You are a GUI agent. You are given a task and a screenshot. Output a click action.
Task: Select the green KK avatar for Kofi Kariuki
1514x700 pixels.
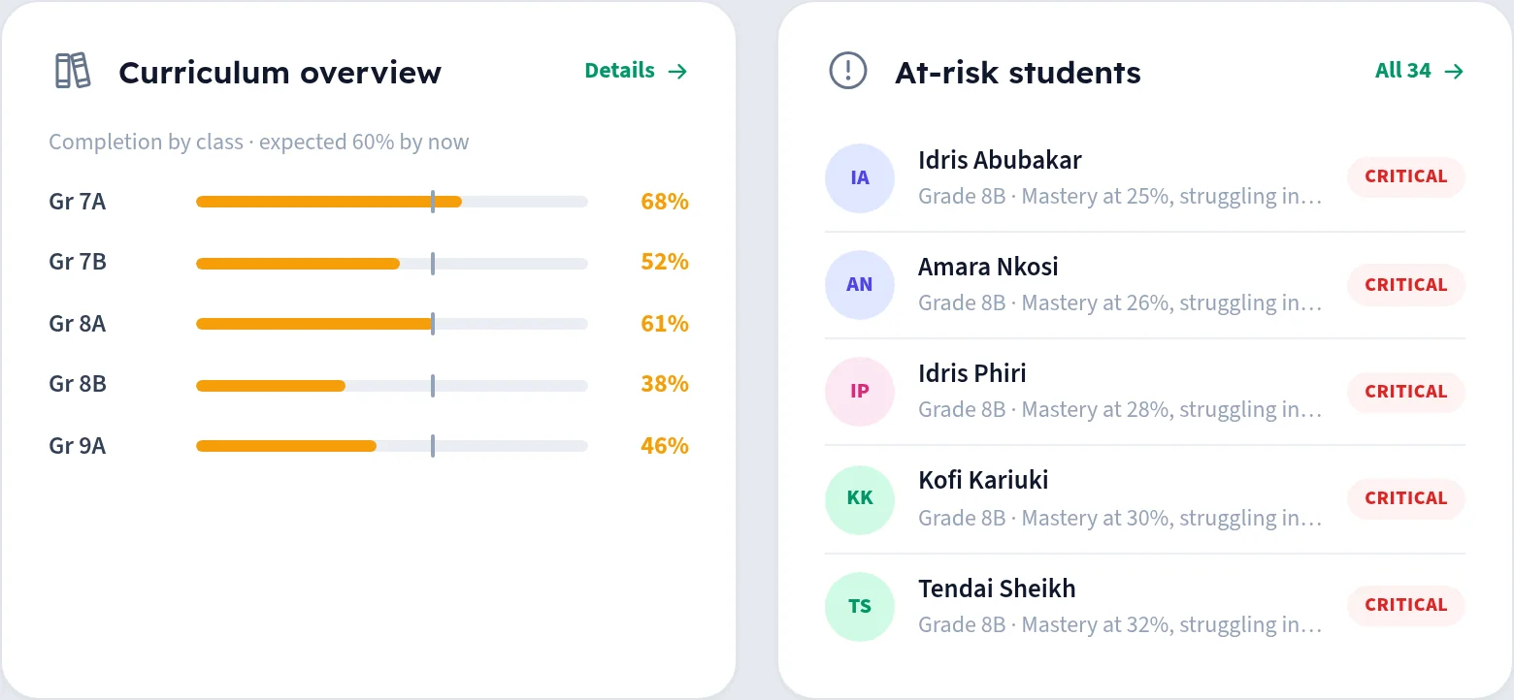click(x=860, y=498)
